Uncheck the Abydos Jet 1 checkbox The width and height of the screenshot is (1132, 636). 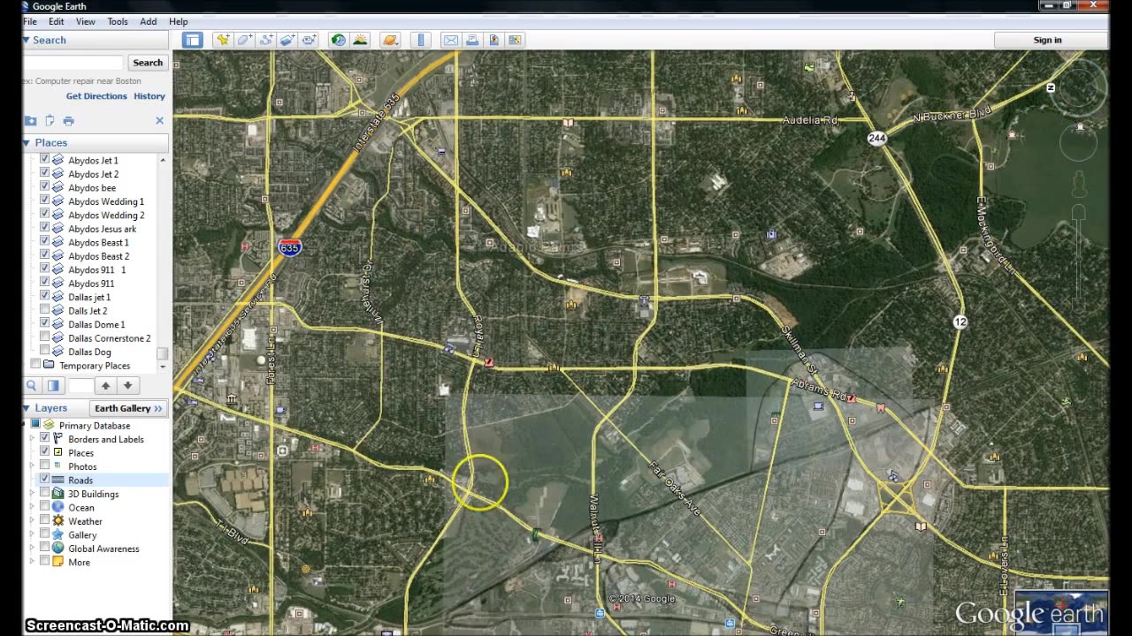pyautogui.click(x=44, y=160)
